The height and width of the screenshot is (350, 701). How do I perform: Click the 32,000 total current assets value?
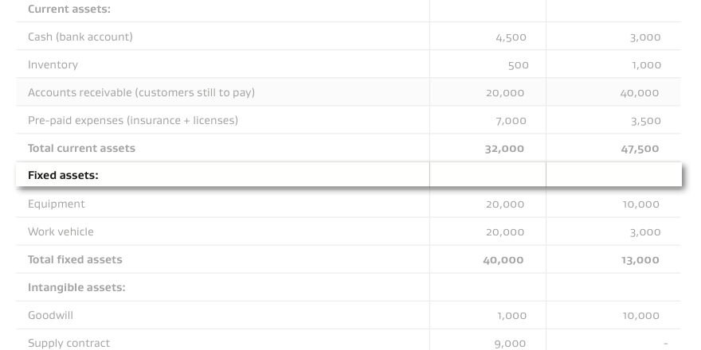(504, 149)
